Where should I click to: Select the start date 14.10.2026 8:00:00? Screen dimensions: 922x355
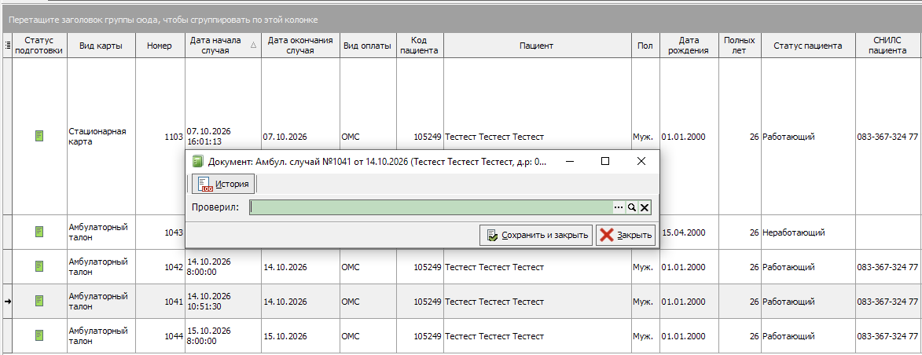223,267
